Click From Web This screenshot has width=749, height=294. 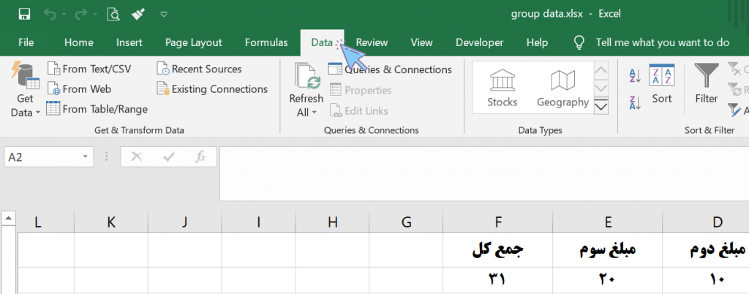pyautogui.click(x=79, y=89)
